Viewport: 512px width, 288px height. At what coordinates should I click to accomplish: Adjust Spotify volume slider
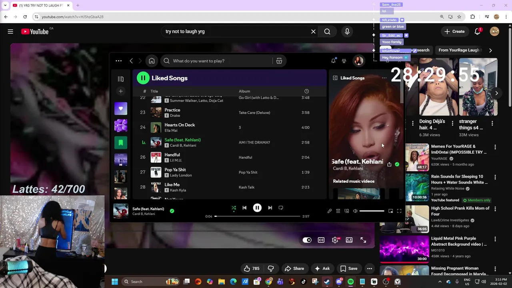pyautogui.click(x=372, y=211)
